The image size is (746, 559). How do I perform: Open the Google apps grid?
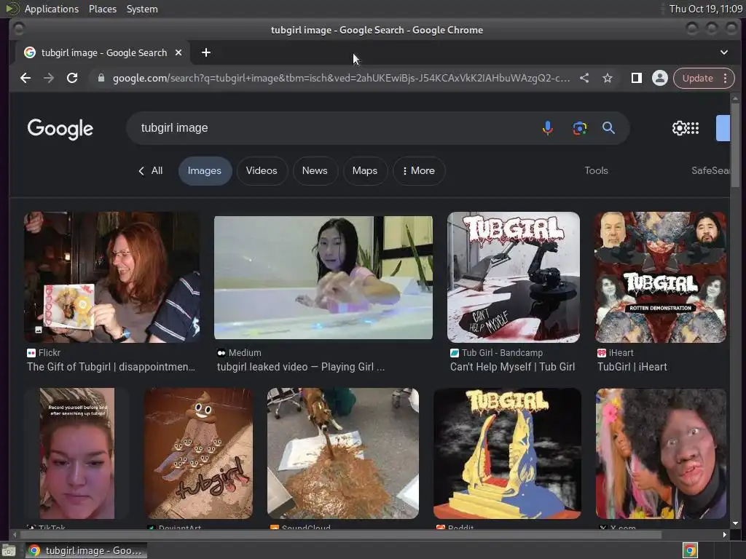694,128
